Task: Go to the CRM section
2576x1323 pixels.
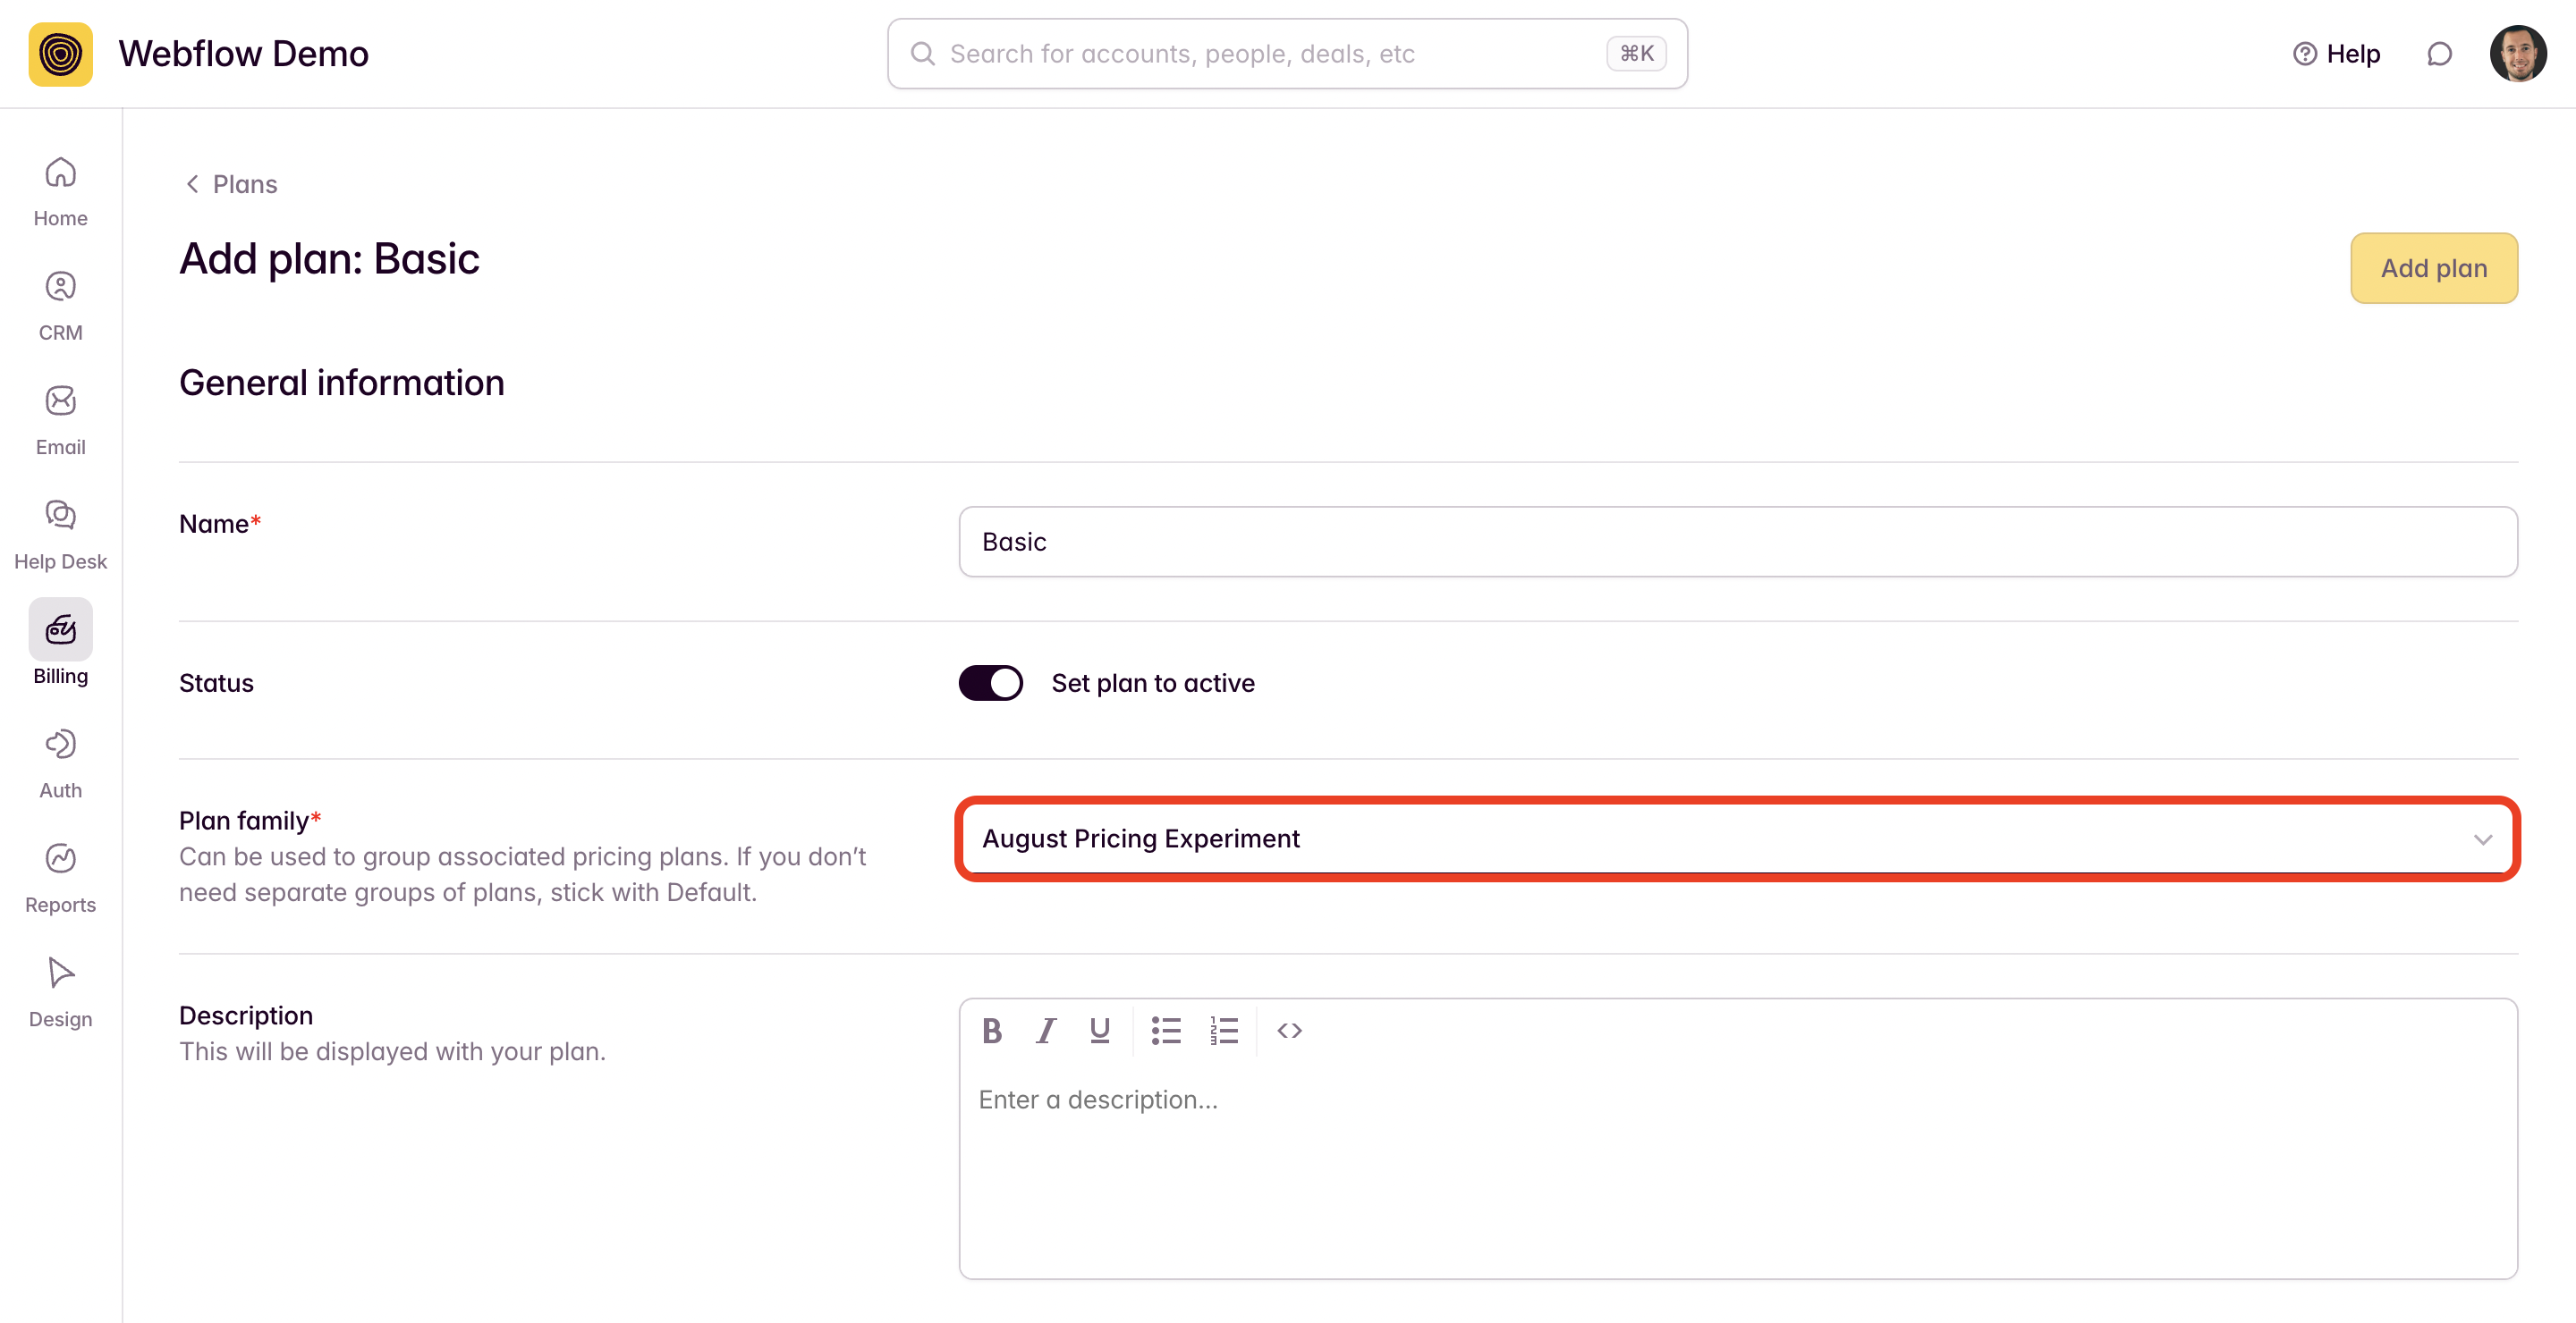Action: 60,305
